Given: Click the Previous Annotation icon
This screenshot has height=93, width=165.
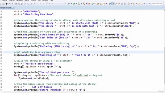Looking at the screenshot, I should coord(134,4).
